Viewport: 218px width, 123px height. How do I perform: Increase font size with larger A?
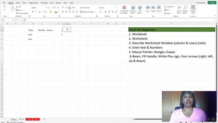coord(54,8)
